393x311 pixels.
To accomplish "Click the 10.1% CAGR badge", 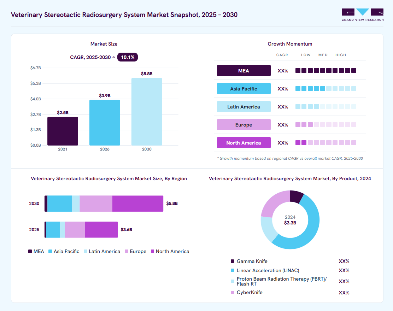I will point(128,57).
